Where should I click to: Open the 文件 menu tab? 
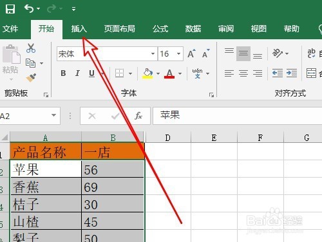[10, 28]
